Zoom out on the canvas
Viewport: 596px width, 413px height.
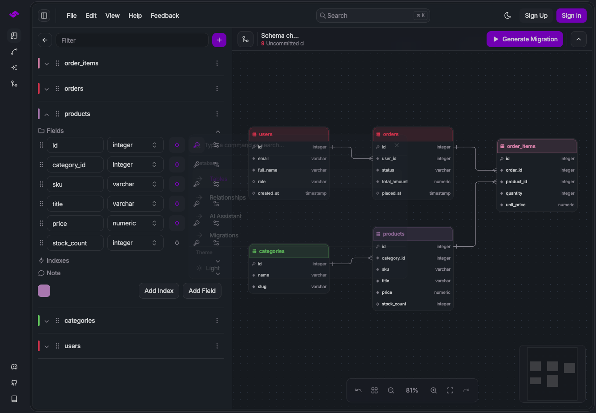click(x=391, y=390)
